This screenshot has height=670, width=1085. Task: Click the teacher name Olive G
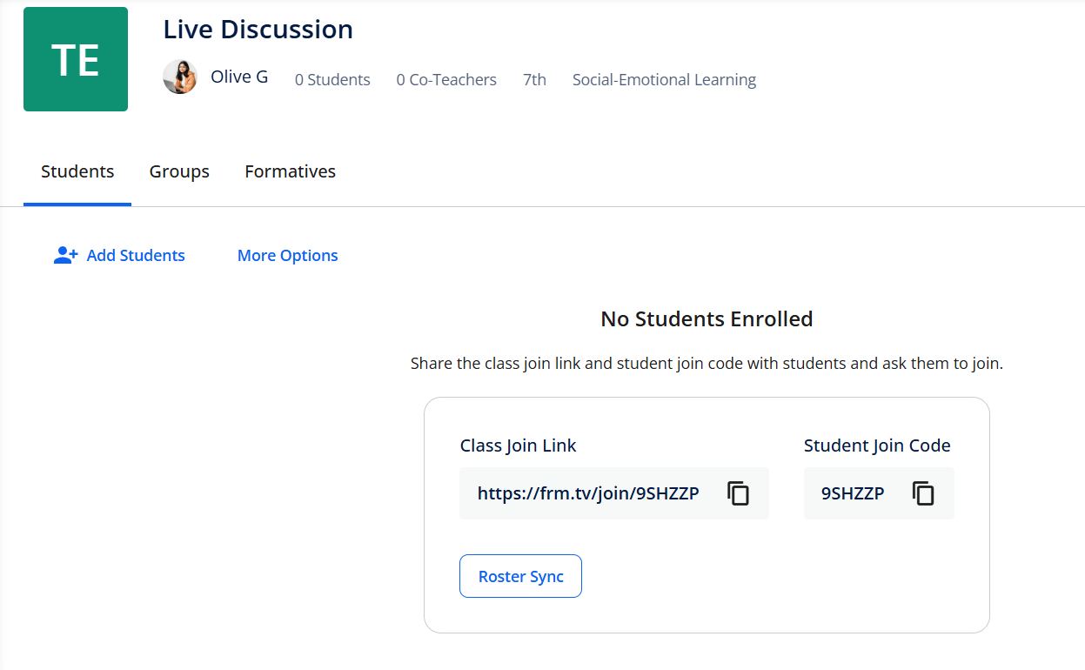click(239, 77)
